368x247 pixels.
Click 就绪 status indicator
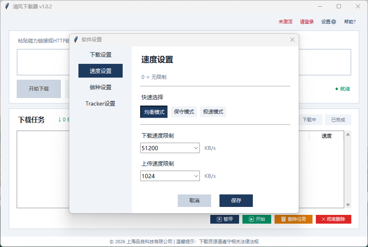[x=343, y=89]
